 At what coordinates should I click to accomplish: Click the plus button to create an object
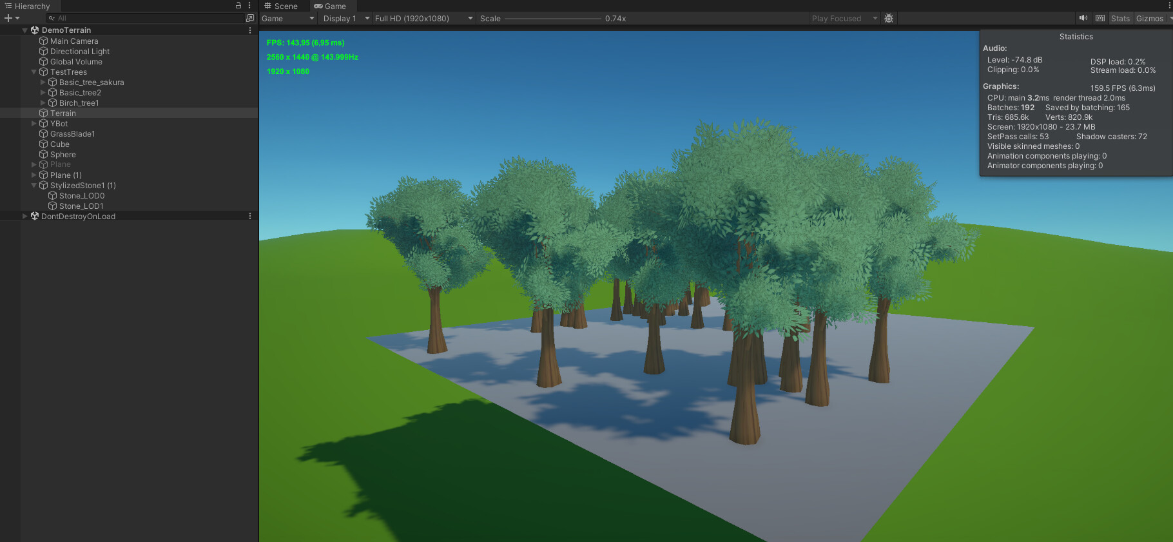[x=8, y=18]
